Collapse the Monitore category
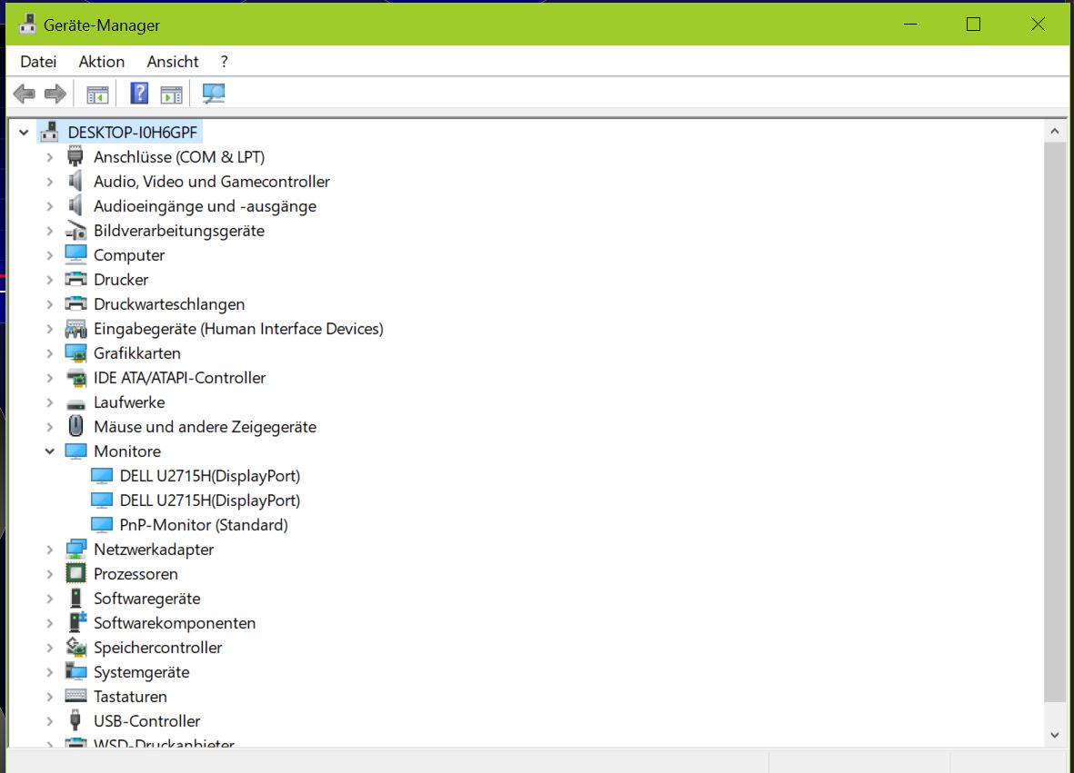The image size is (1074, 773). [x=51, y=451]
